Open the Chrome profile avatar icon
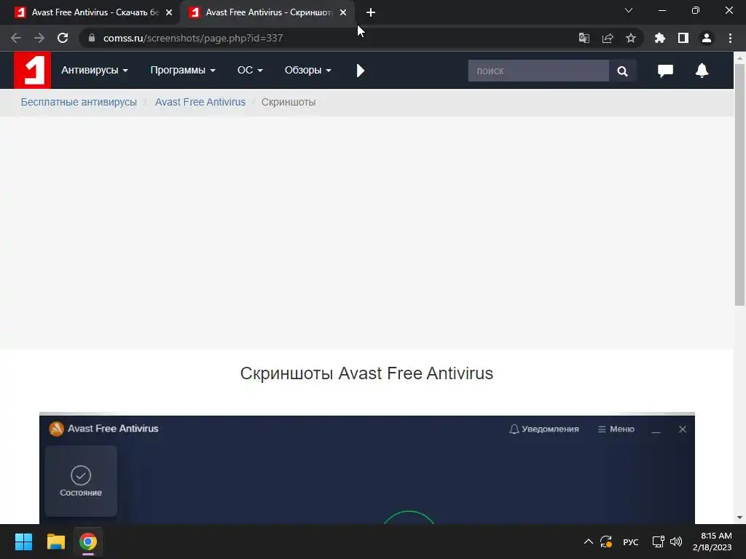Viewport: 746px width, 559px height. [707, 38]
